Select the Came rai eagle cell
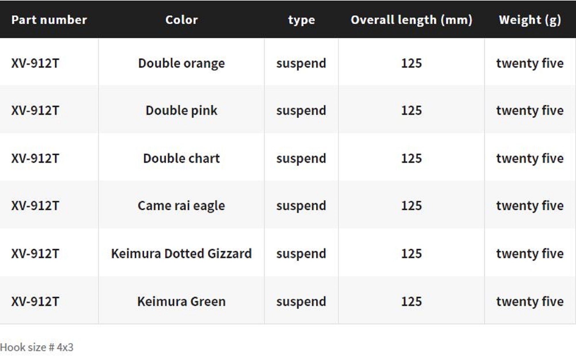This screenshot has width=576, height=356. coord(181,206)
